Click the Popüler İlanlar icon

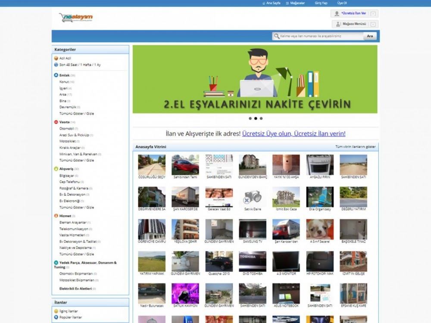(x=56, y=317)
